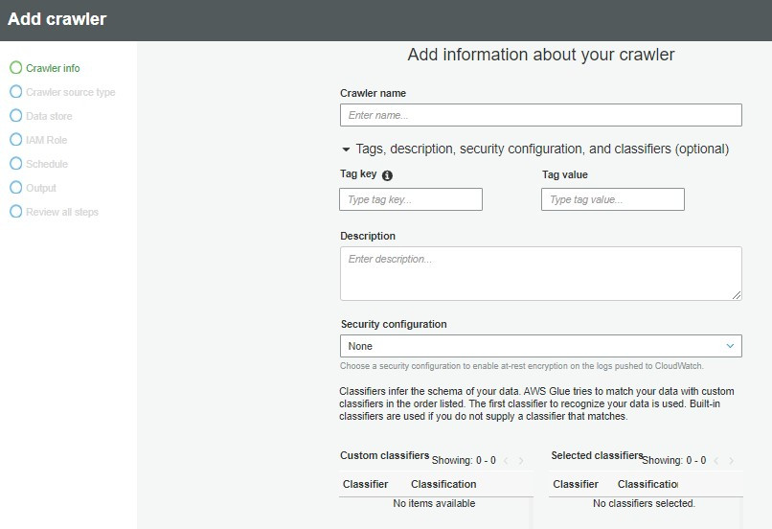Go to next page of Selected classifiers
Image resolution: width=772 pixels, height=529 pixels.
click(732, 461)
